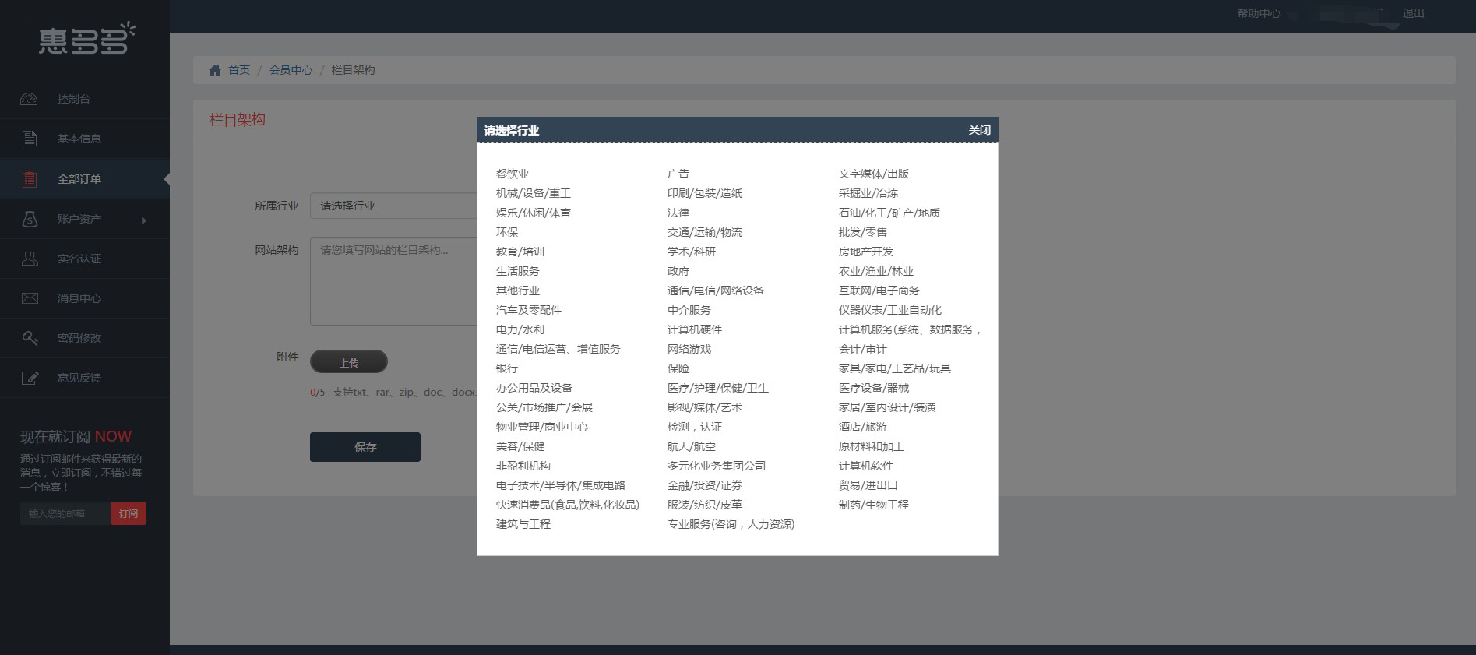Expand the 账户资产 submenu arrow

143,220
